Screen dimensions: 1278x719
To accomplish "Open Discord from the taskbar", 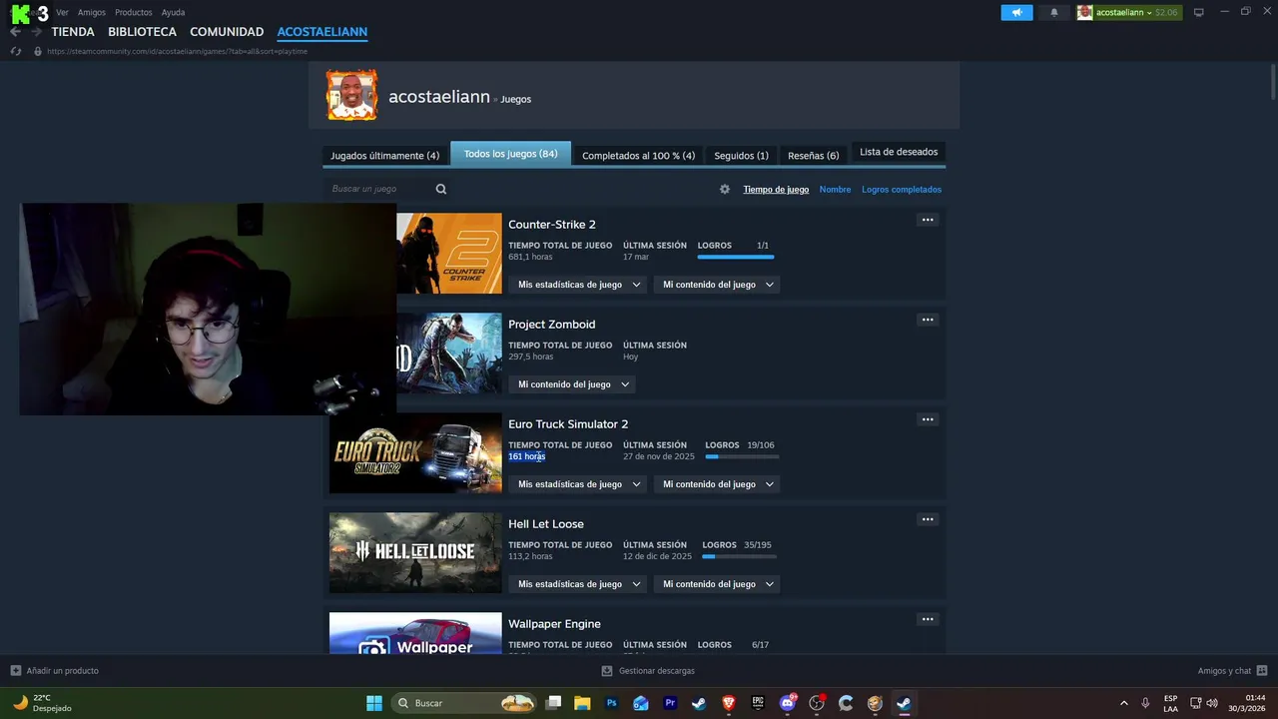I will point(788,703).
